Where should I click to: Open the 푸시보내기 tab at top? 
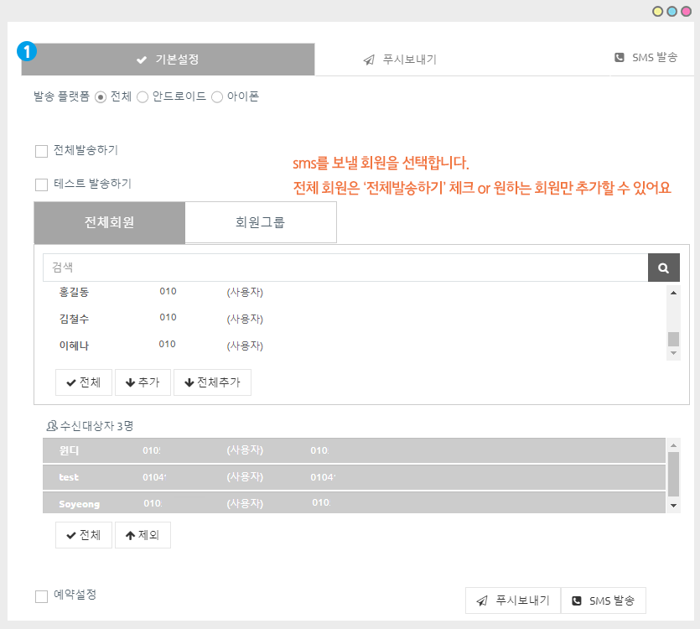[400, 60]
